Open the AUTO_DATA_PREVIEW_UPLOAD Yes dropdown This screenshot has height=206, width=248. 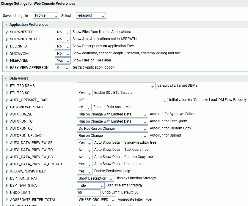click(x=84, y=164)
